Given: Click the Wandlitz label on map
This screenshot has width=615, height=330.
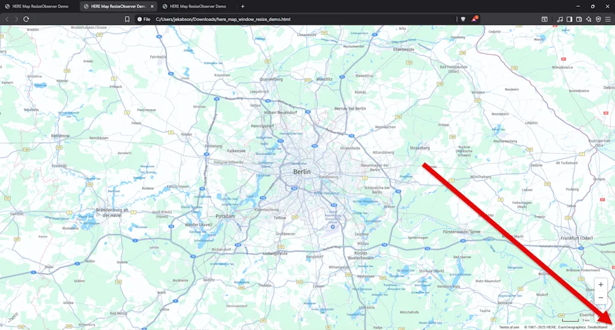Looking at the screenshot, I should (x=324, y=79).
